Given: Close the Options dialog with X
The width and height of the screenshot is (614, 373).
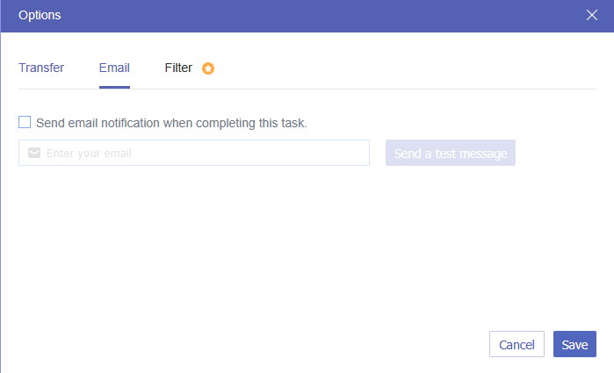Looking at the screenshot, I should pos(592,15).
